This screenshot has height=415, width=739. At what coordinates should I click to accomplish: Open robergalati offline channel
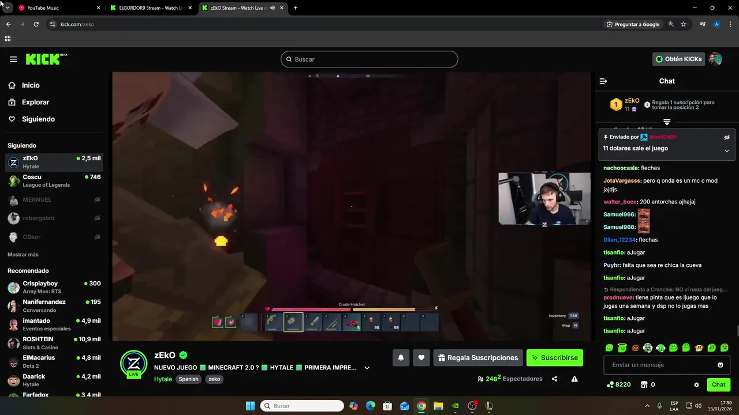pos(54,218)
